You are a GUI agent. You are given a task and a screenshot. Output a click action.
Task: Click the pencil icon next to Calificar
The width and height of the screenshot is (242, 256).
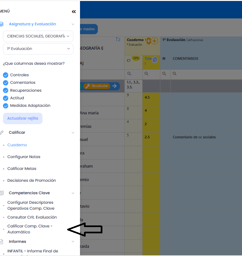[x=2, y=132]
